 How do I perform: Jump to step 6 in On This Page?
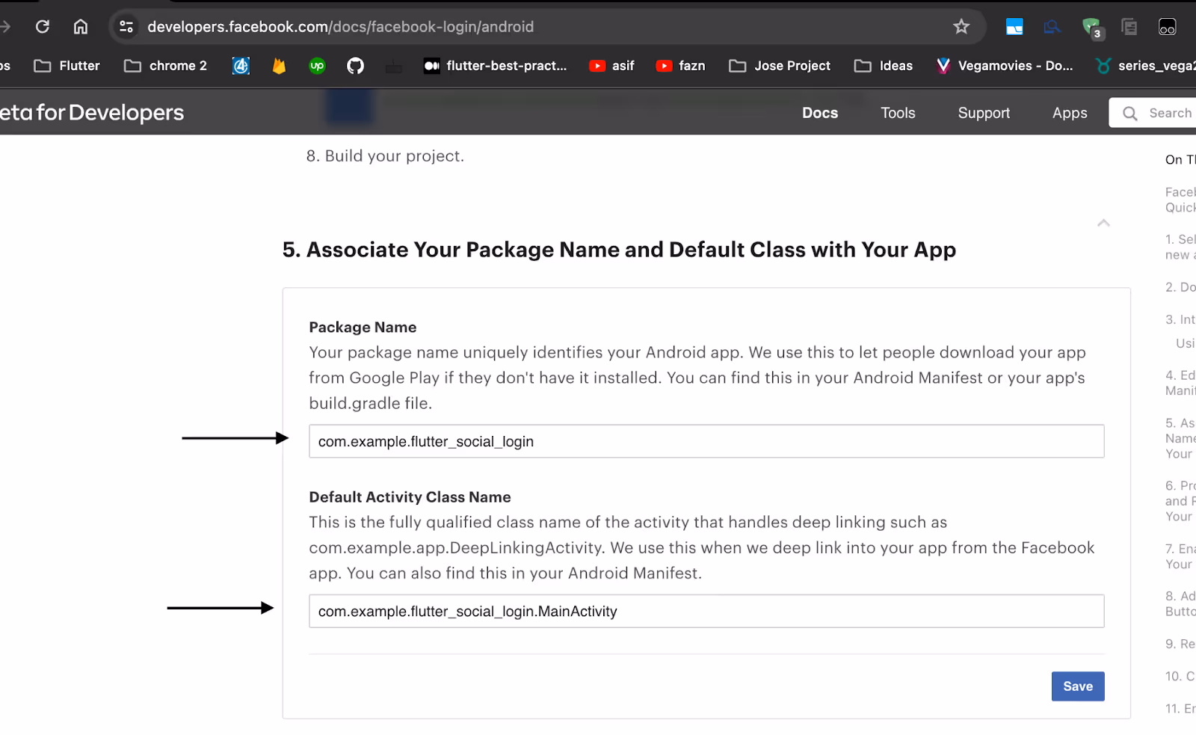[x=1180, y=501]
